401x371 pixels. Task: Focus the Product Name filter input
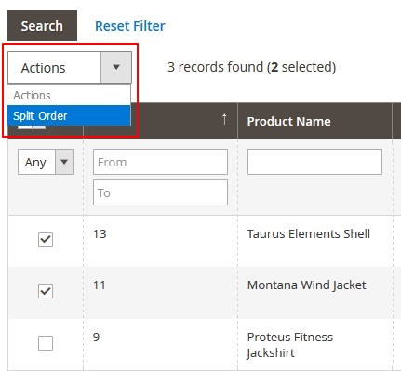pyautogui.click(x=314, y=162)
